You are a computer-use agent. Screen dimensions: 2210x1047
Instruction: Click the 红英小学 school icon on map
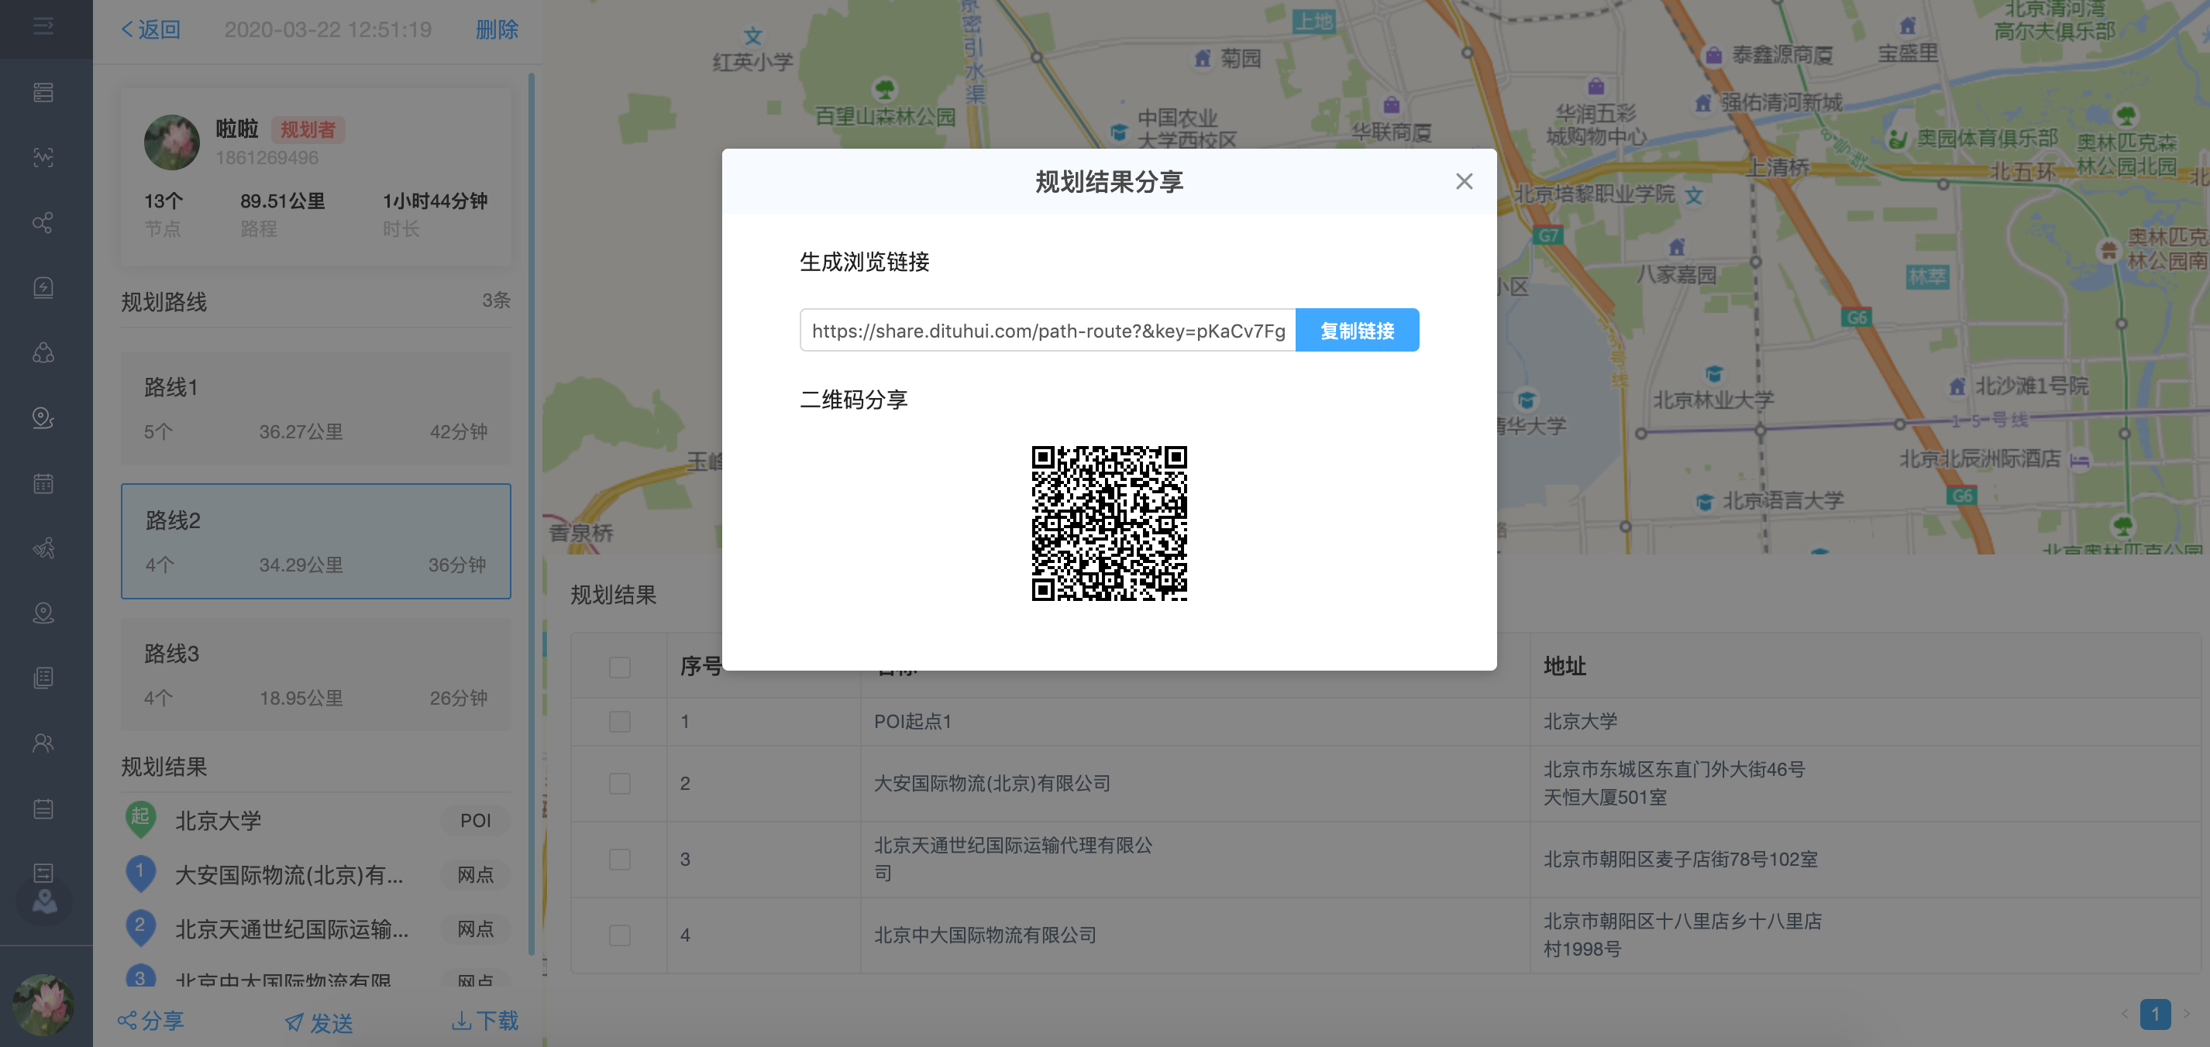tap(752, 36)
